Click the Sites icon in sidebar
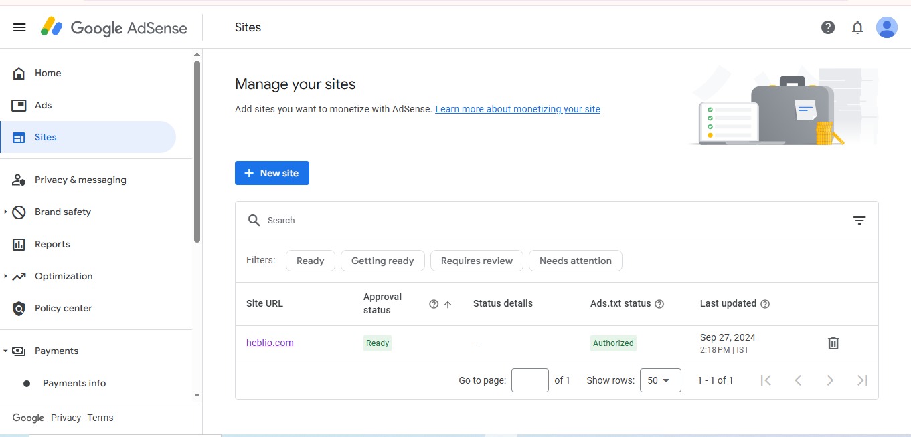This screenshot has width=911, height=437. click(19, 137)
